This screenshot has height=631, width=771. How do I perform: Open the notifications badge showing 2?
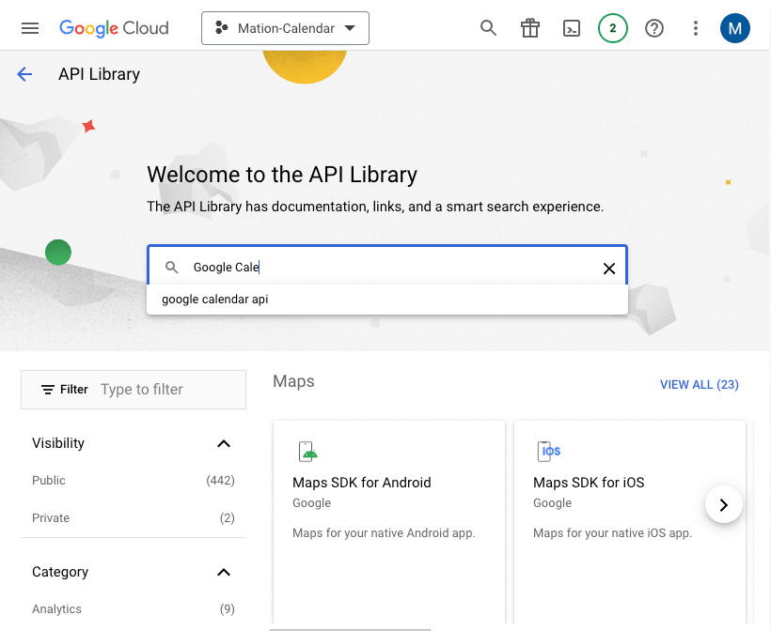pos(613,28)
